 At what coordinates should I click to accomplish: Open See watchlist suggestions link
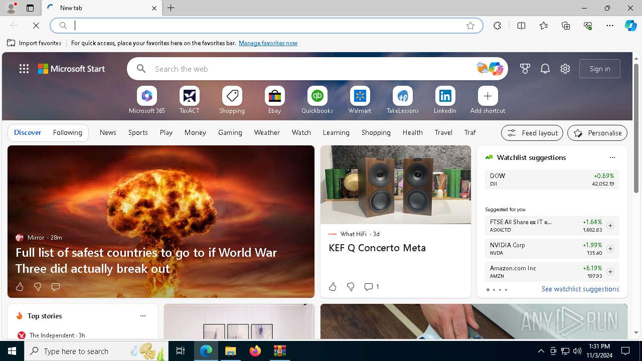(580, 289)
